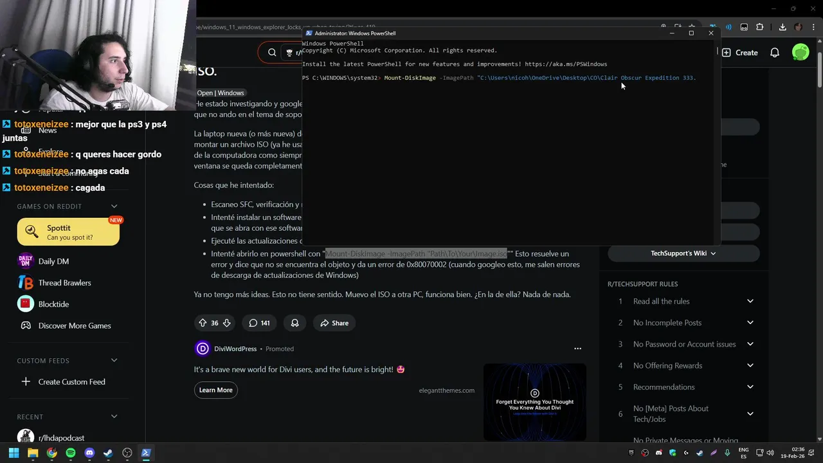Open Chrome downloads icon
Screen dimensions: 823x463
782,27
